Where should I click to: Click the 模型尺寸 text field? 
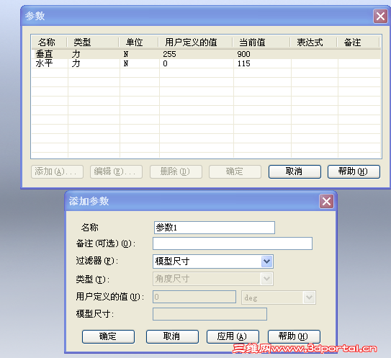point(210,314)
